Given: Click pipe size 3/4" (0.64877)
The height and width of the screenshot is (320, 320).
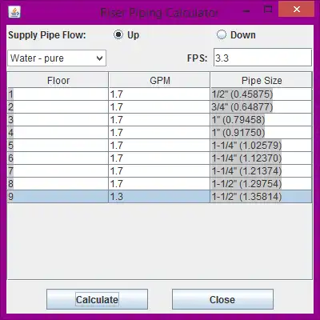Looking at the screenshot, I should coord(261,107).
